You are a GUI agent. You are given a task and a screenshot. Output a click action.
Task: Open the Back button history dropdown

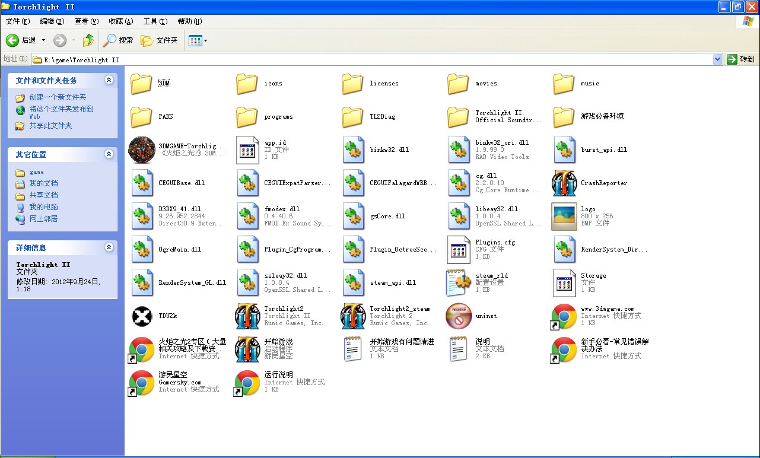[43, 40]
